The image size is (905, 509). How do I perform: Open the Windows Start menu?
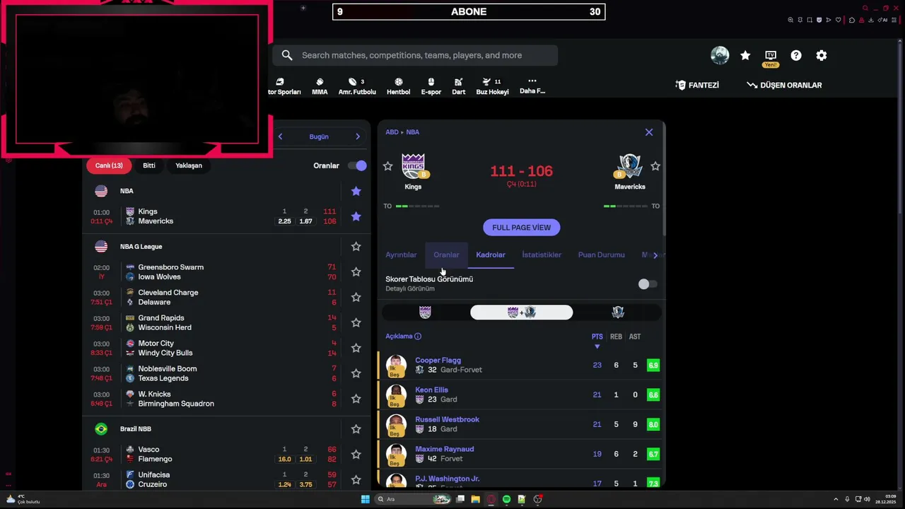click(x=365, y=499)
